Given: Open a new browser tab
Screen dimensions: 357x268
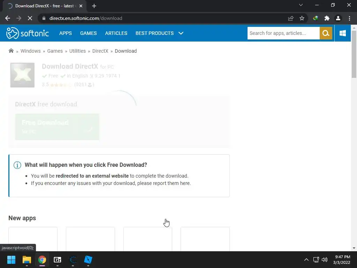Looking at the screenshot, I should point(94,6).
